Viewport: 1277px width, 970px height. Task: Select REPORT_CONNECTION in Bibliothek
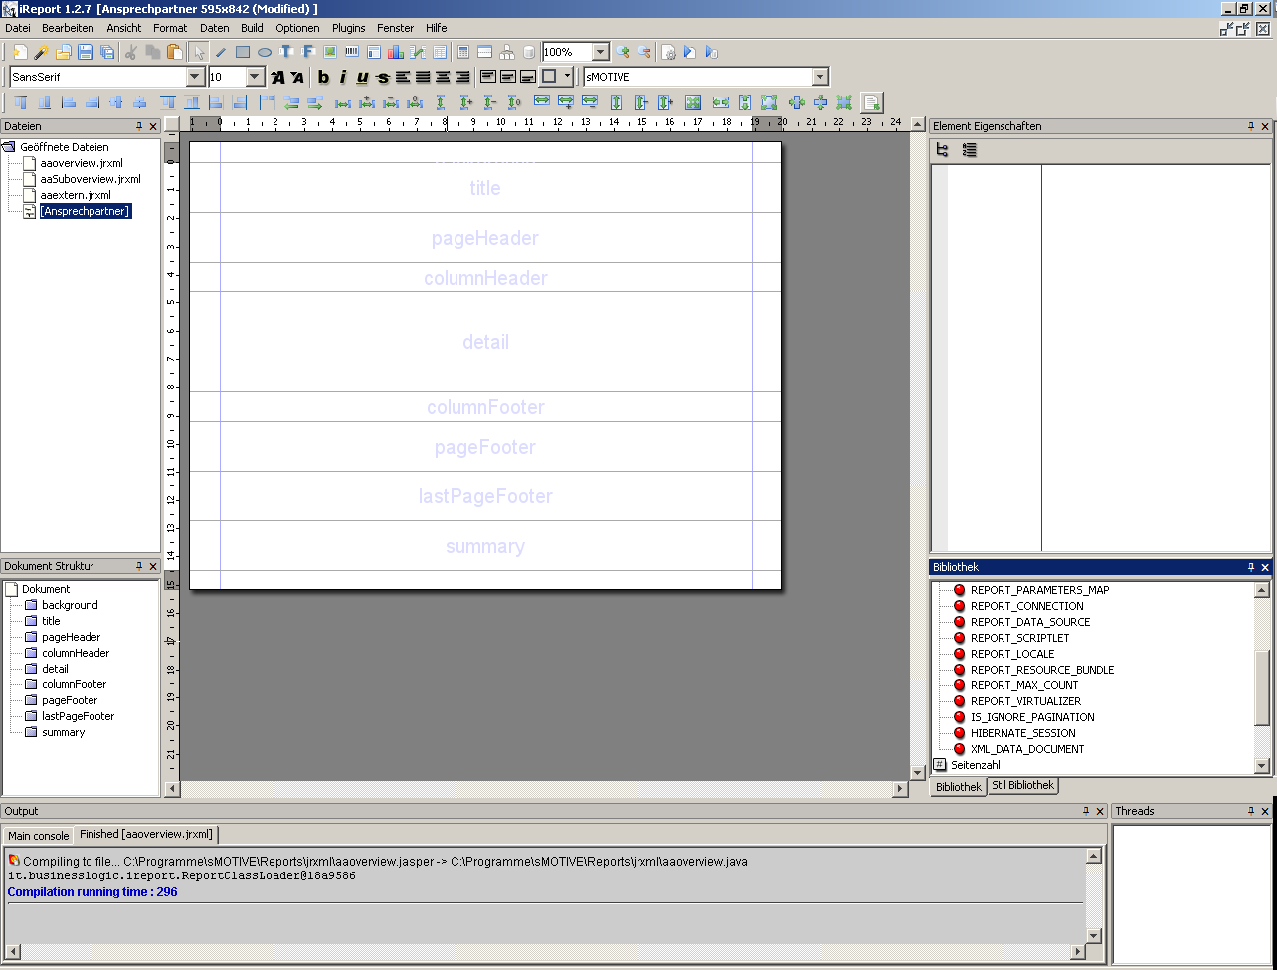coord(1026,606)
